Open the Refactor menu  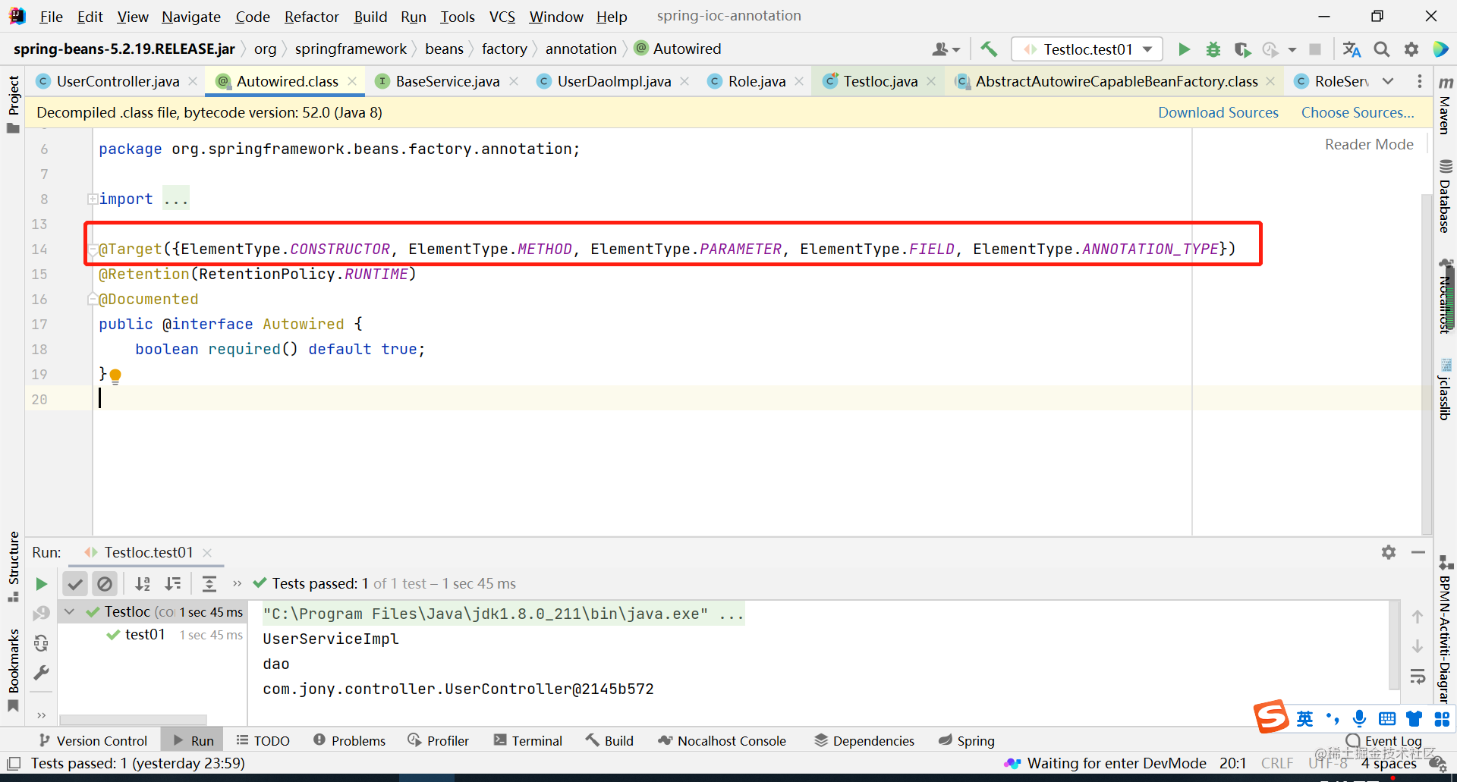(x=311, y=17)
